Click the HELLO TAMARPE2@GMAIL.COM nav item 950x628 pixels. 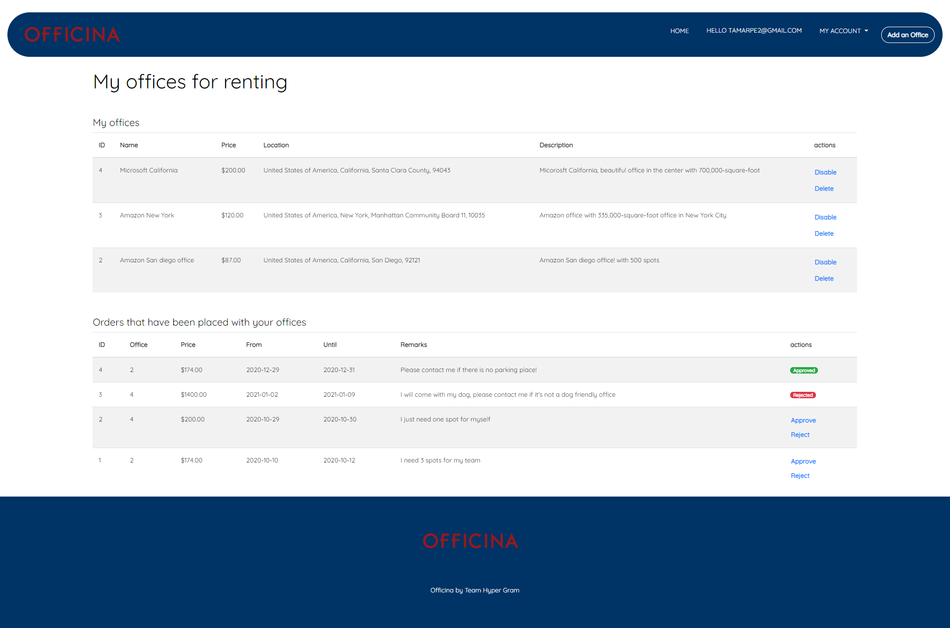(754, 31)
